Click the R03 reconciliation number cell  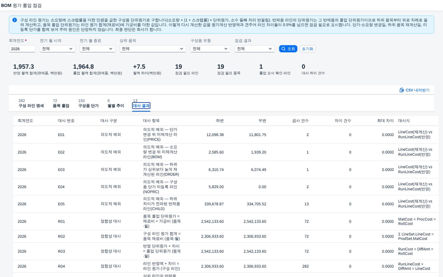pos(61,251)
